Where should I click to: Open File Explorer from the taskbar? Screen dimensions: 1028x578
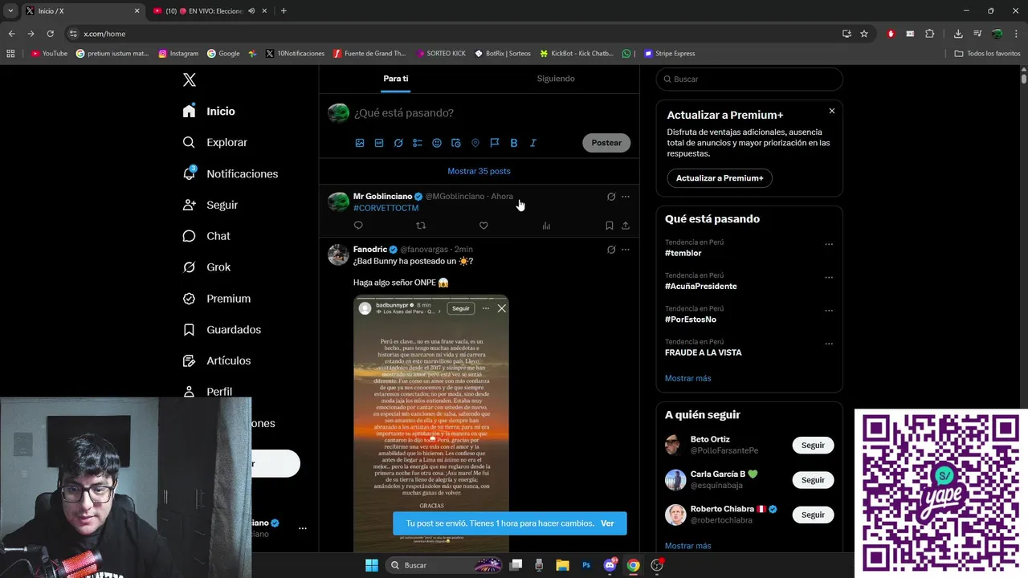562,565
